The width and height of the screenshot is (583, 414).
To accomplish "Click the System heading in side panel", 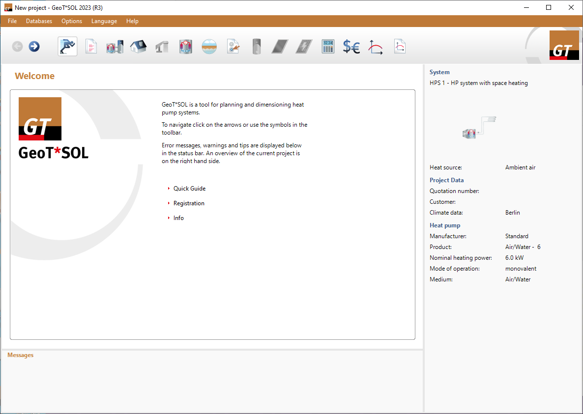I will click(x=439, y=72).
